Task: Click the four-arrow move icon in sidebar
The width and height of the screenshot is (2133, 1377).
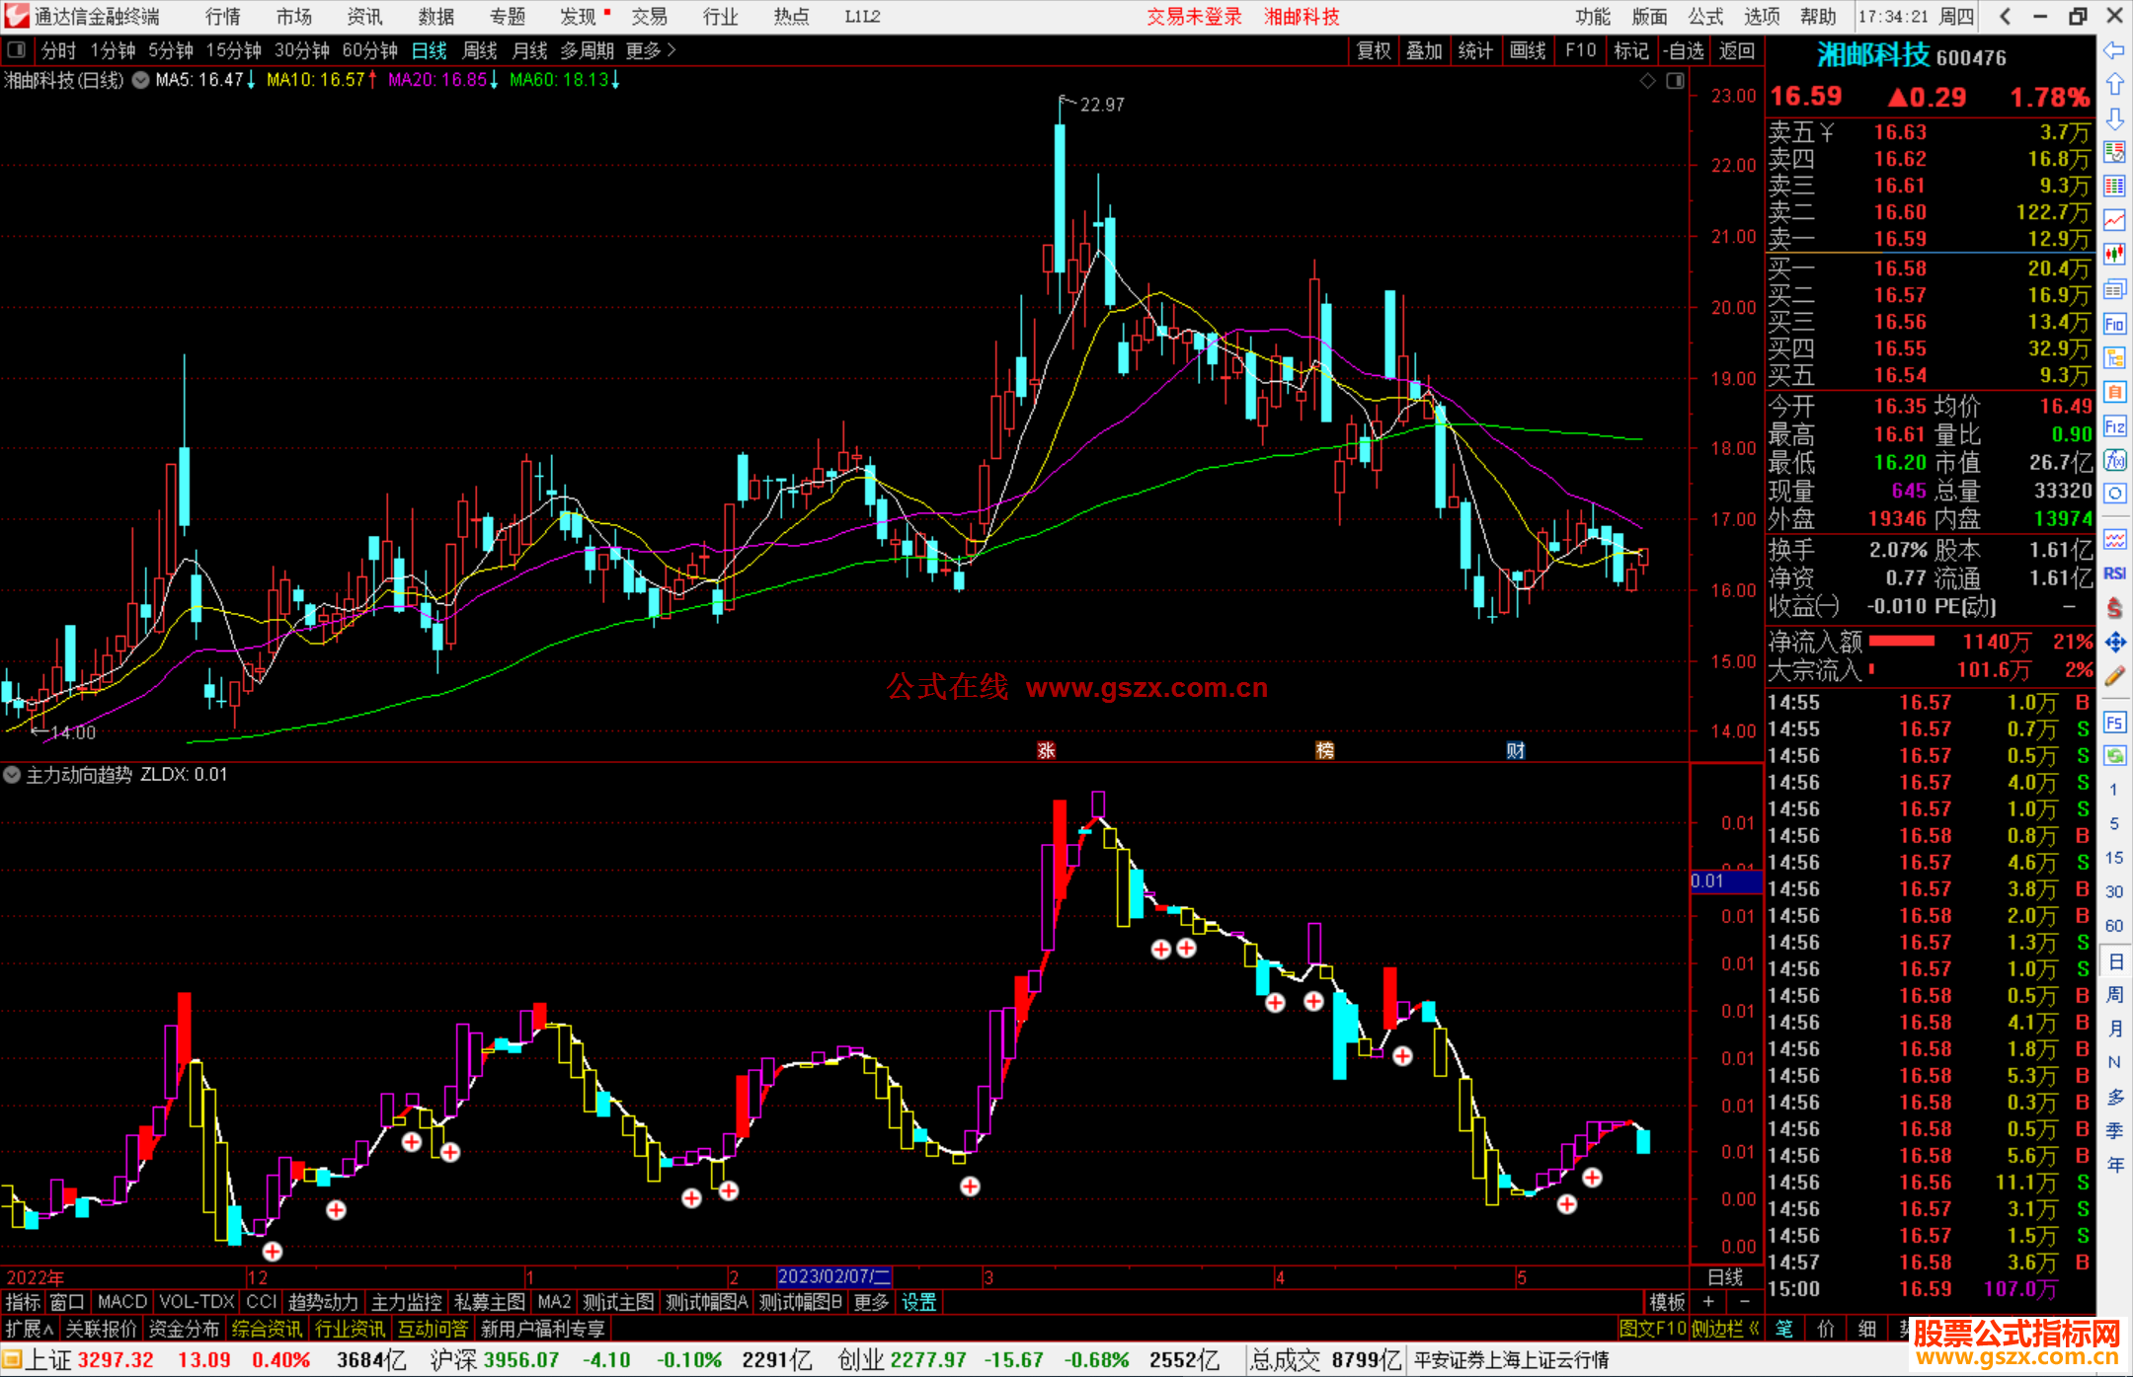Action: 2114,643
